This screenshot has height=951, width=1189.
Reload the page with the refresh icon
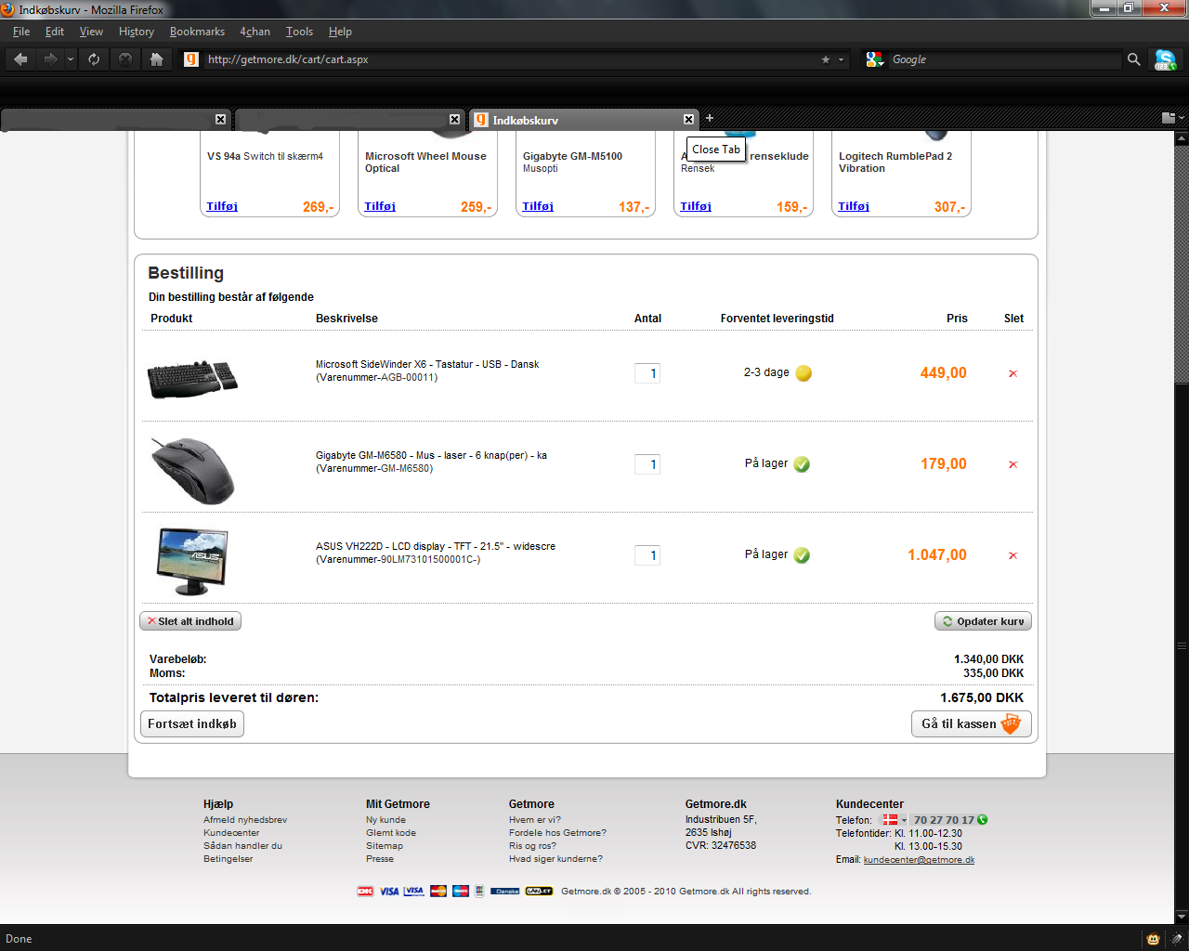tap(94, 59)
